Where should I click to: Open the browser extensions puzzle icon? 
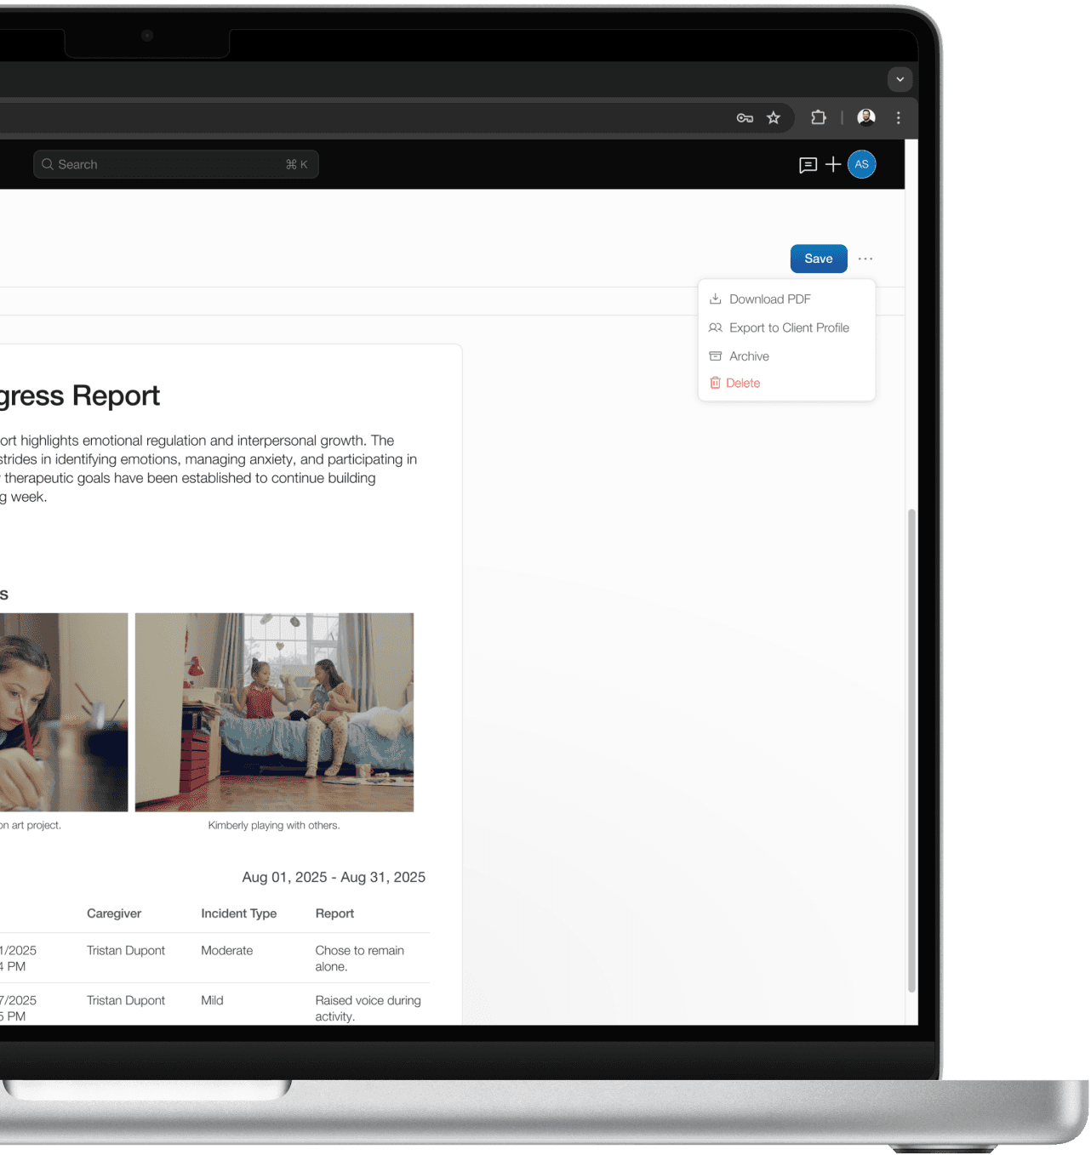coord(818,117)
